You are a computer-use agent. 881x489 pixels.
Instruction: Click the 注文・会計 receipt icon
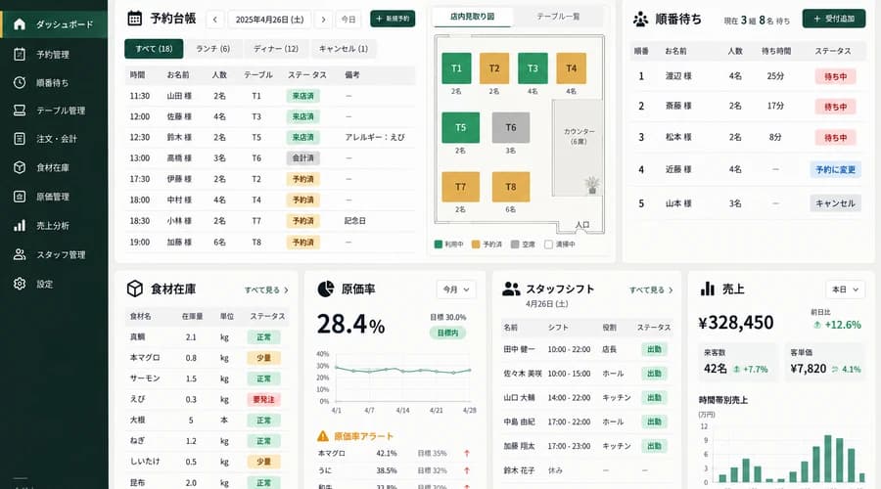(20, 138)
